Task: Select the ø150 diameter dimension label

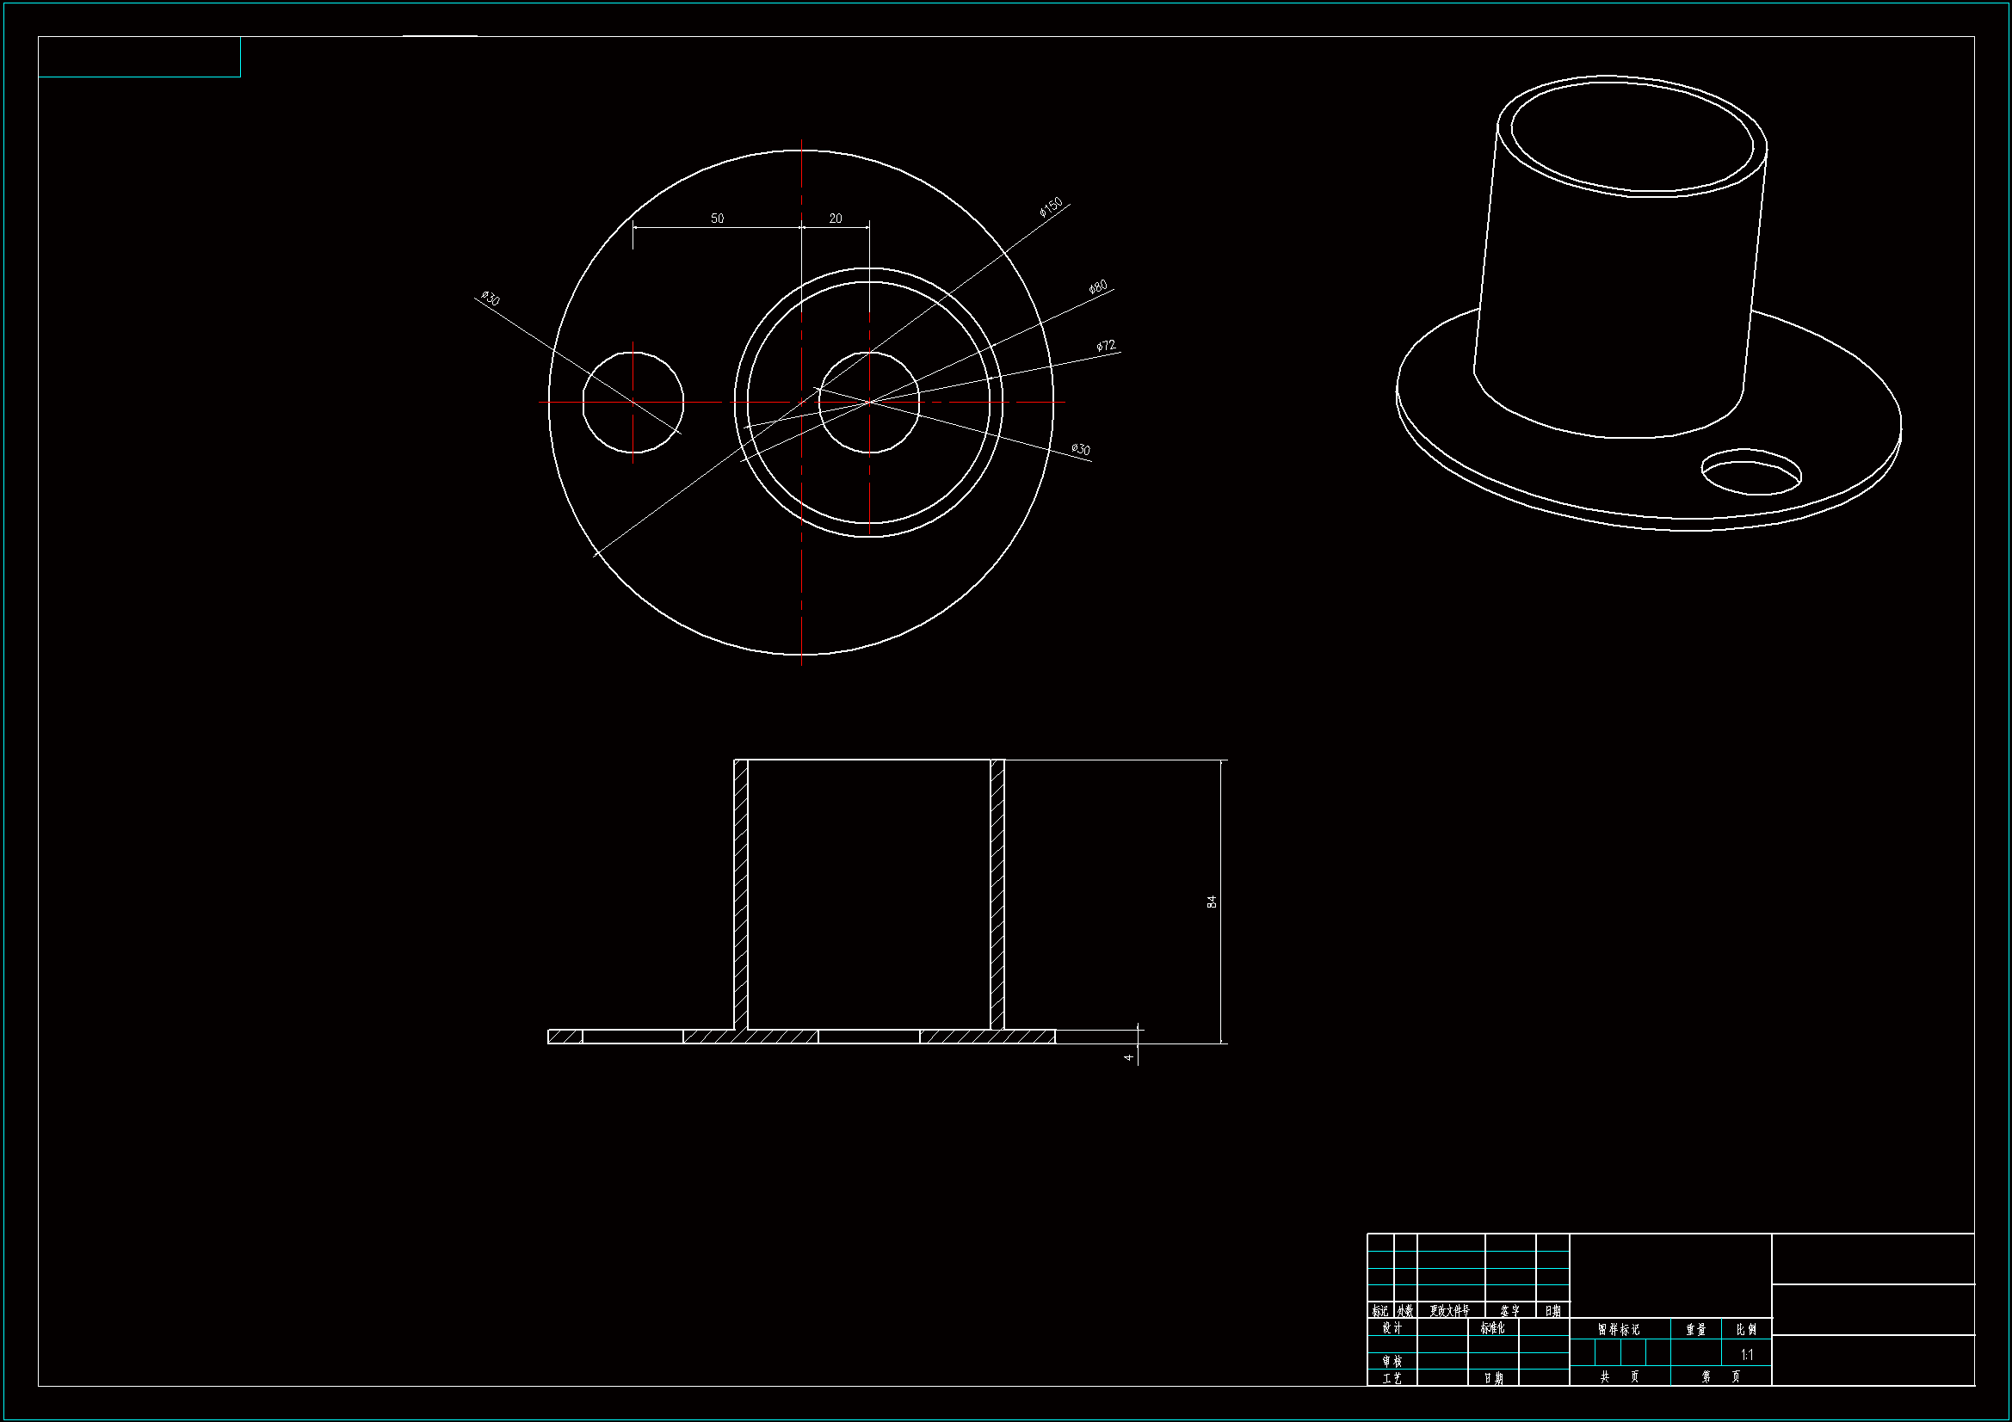Action: (1051, 206)
